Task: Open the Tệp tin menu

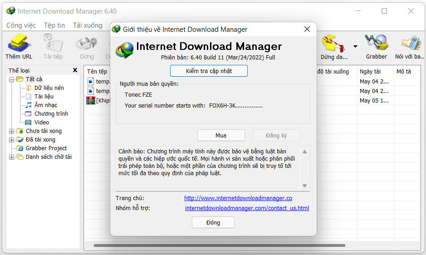Action: click(x=54, y=25)
